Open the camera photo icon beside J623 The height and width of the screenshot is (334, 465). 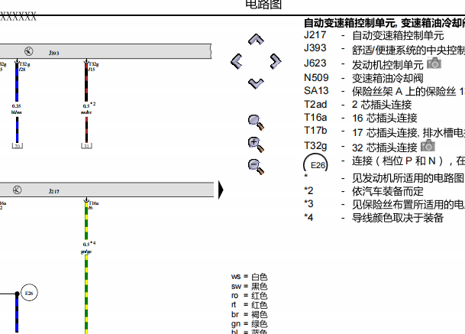pos(434,63)
